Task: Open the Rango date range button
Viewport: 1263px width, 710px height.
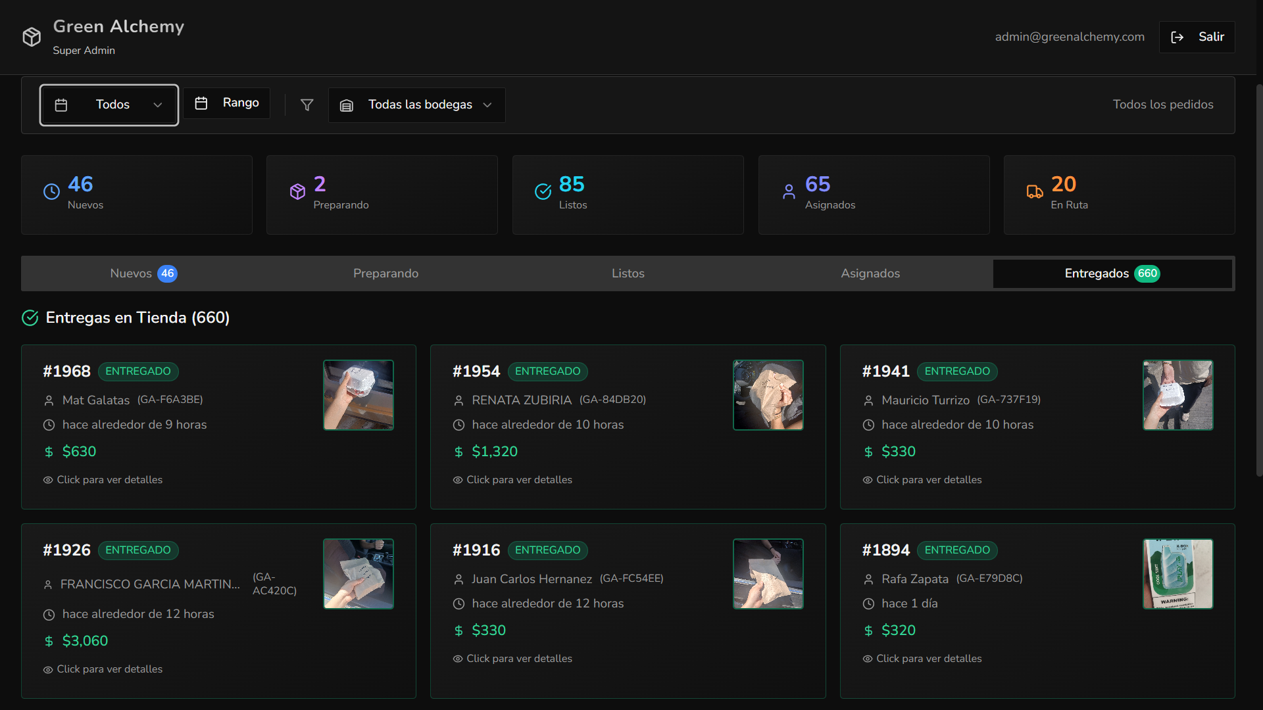Action: coord(227,103)
